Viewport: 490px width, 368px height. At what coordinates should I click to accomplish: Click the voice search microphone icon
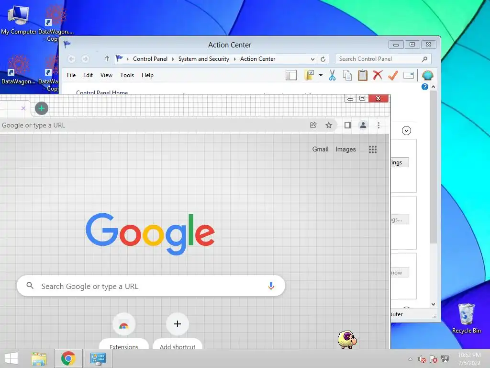(271, 286)
